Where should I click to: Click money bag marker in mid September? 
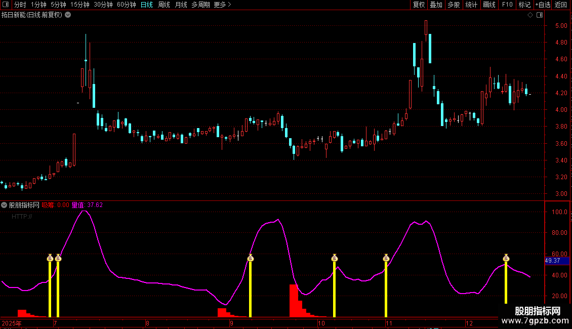pos(250,258)
